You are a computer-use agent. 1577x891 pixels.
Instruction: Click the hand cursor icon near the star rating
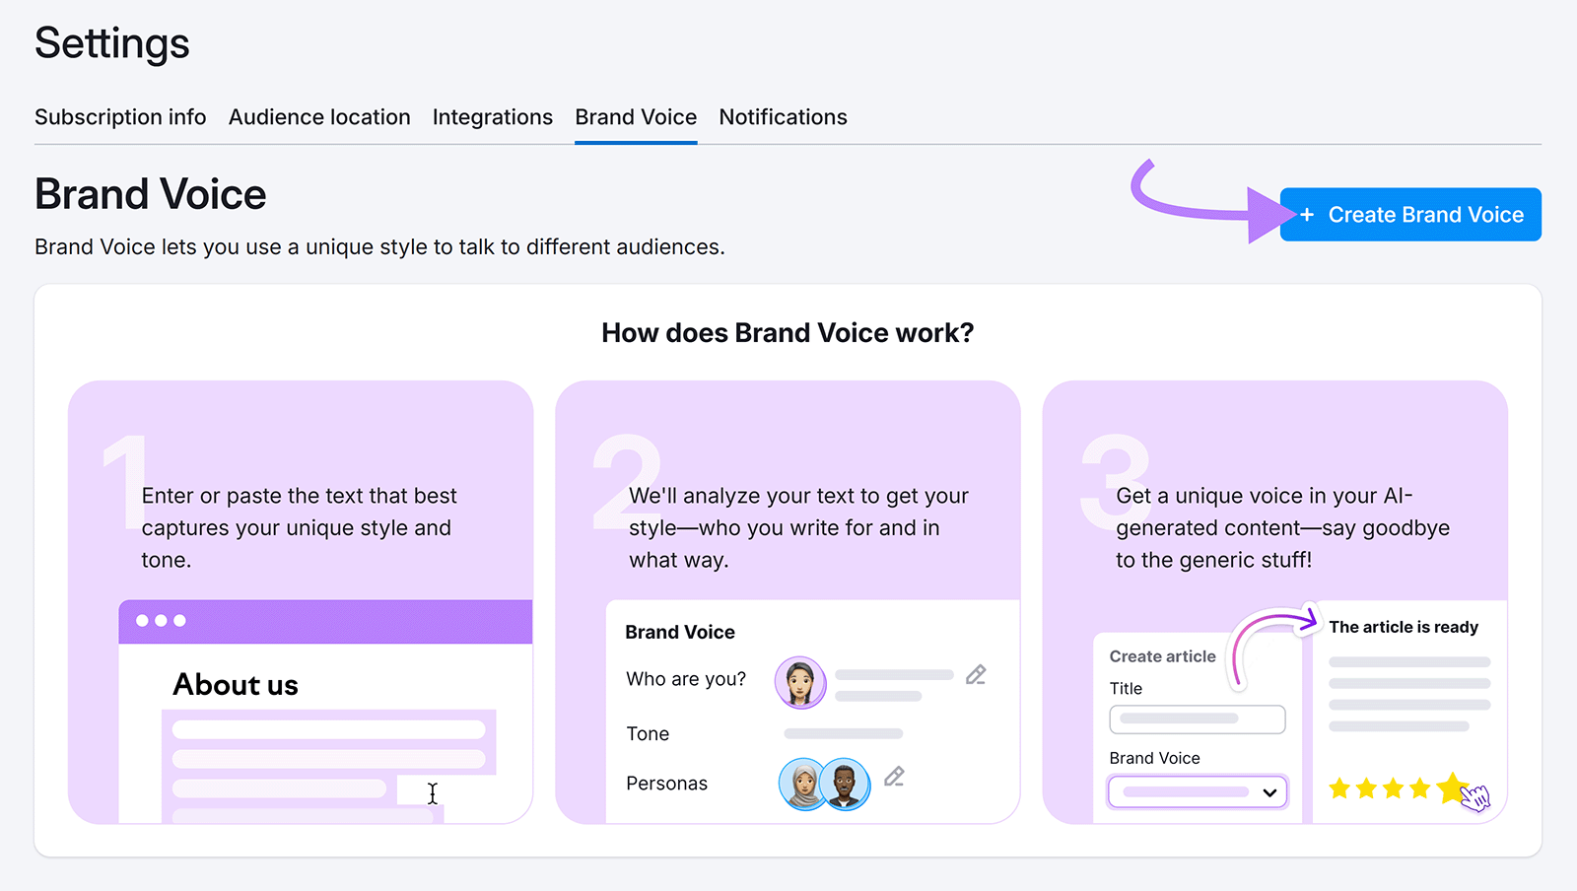point(1475,798)
